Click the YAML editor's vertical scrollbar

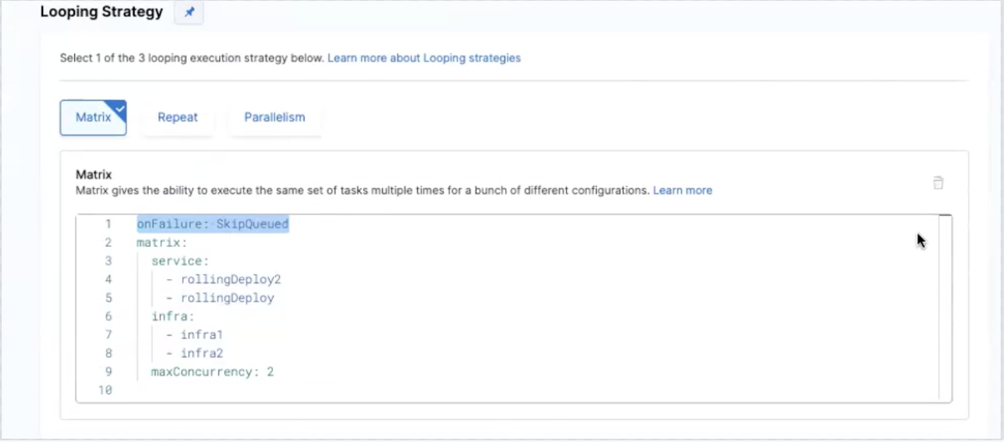click(x=945, y=307)
